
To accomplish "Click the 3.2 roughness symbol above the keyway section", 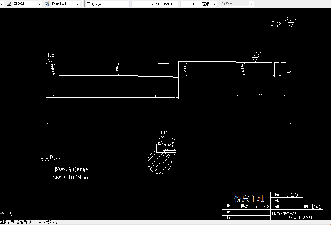I will tap(164, 134).
